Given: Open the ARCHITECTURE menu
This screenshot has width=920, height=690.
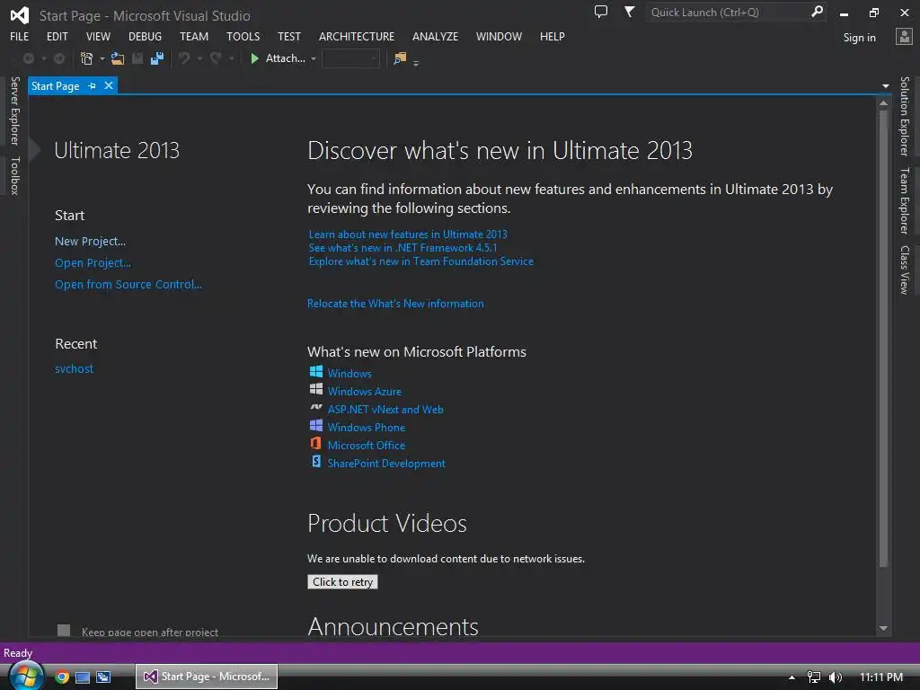Looking at the screenshot, I should pyautogui.click(x=357, y=36).
